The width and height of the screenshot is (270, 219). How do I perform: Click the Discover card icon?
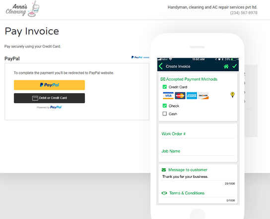pyautogui.click(x=203, y=96)
